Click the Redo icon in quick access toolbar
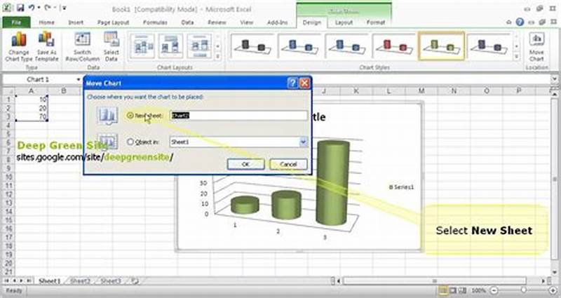 (47, 8)
